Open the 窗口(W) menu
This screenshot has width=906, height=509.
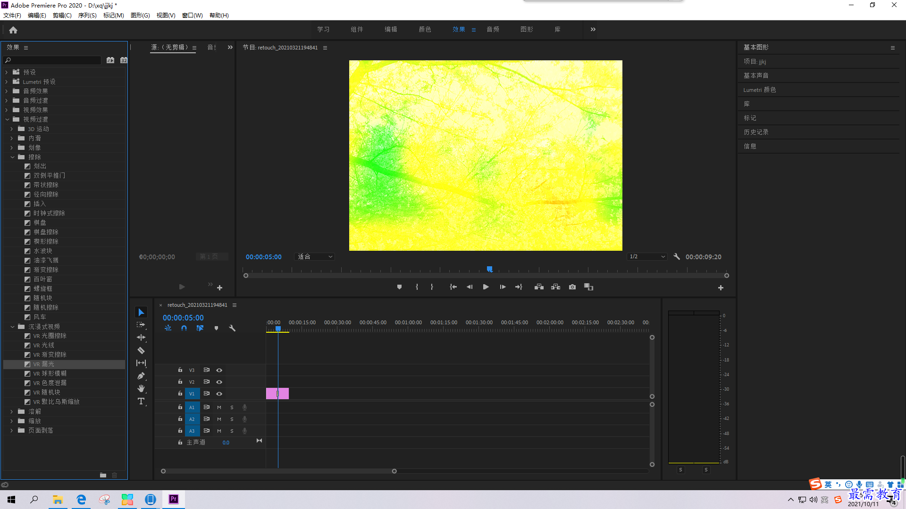pos(192,15)
